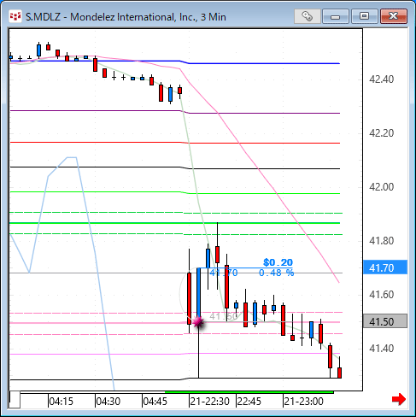Click the 41.60 price axis label
This screenshot has width=416, height=417.
click(x=381, y=295)
